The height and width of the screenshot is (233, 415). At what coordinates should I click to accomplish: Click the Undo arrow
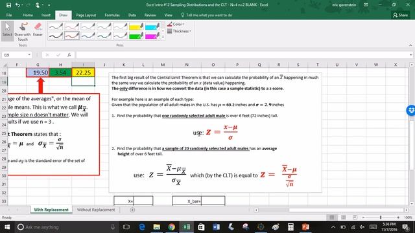pyautogui.click(x=18, y=5)
